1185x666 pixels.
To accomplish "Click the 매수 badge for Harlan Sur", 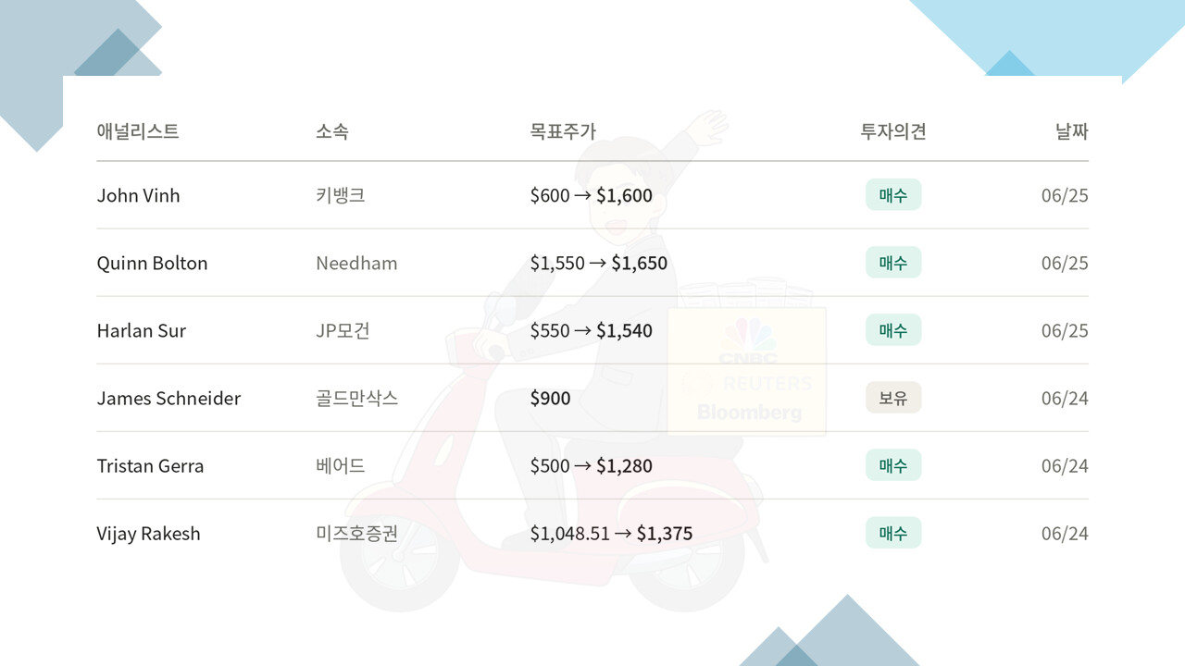I will pyautogui.click(x=893, y=330).
